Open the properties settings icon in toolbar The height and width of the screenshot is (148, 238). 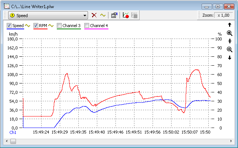[114, 15]
